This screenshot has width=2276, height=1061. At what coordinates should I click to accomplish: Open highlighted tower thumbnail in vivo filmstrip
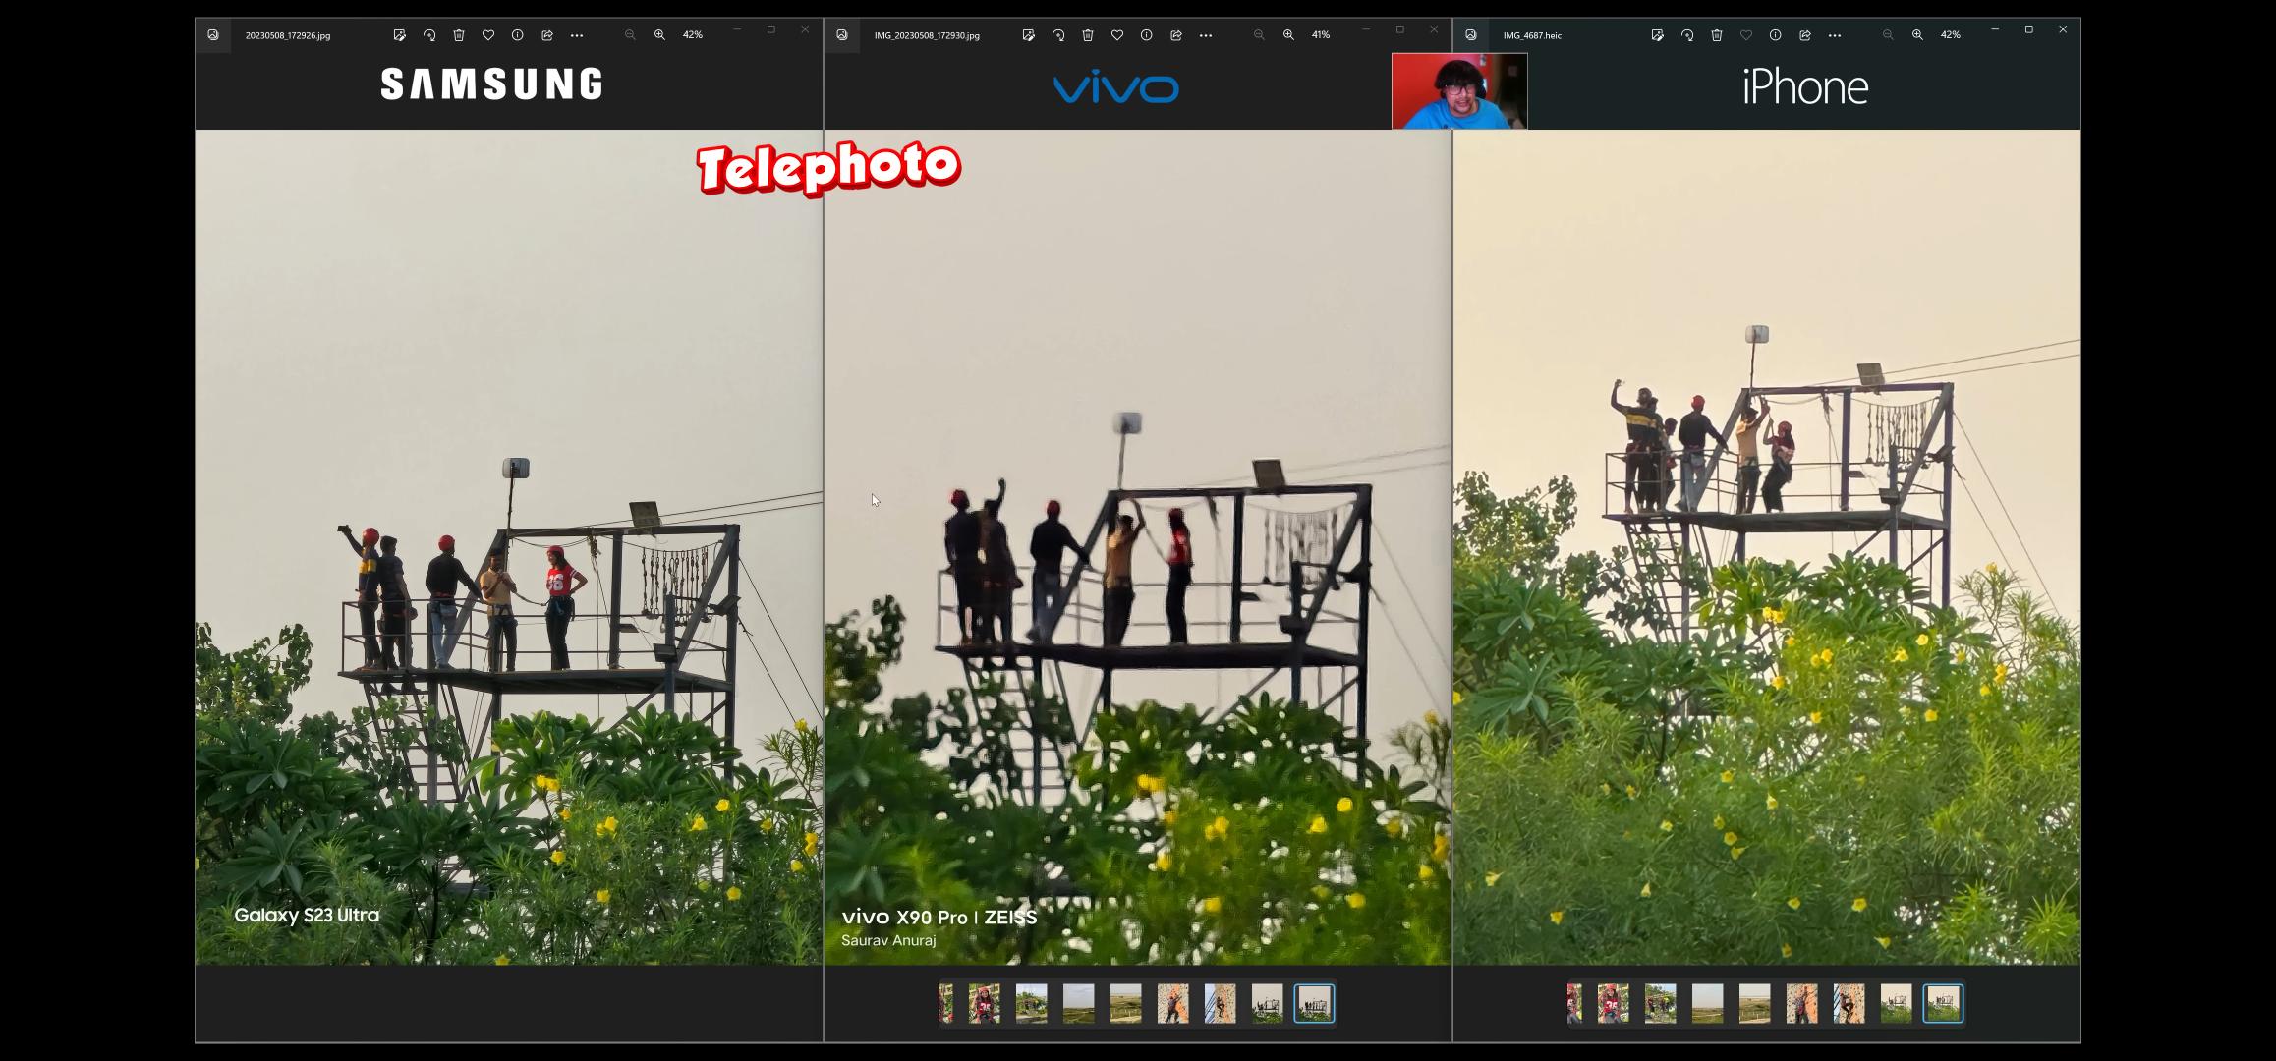click(1314, 1004)
